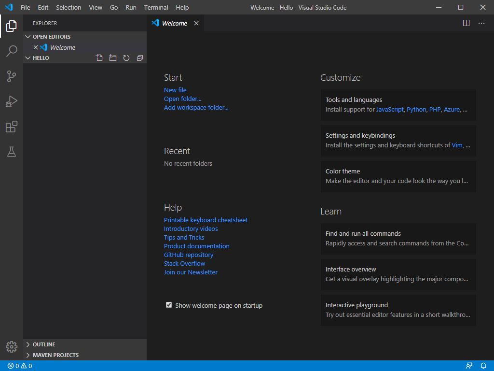Screen dimensions: 494x371
Task: Click the Tools and languages card
Action: click(398, 105)
